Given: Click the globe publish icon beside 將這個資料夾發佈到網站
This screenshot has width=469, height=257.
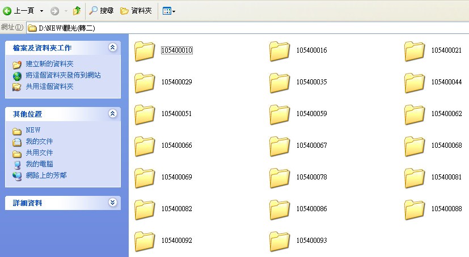Looking at the screenshot, I should coord(17,76).
